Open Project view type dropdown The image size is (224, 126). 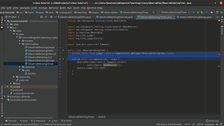12,17
